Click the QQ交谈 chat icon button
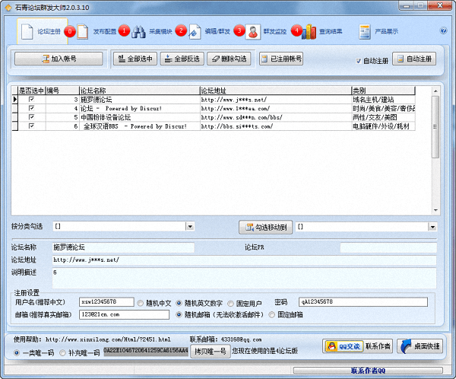Screen dimensions: 456x379 (341, 346)
